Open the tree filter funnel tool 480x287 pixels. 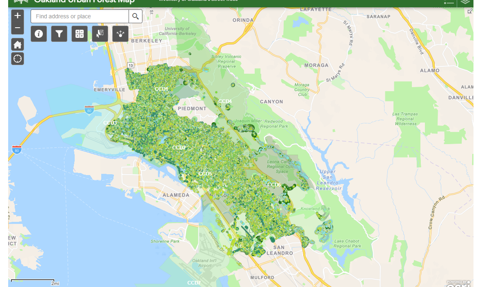point(59,33)
